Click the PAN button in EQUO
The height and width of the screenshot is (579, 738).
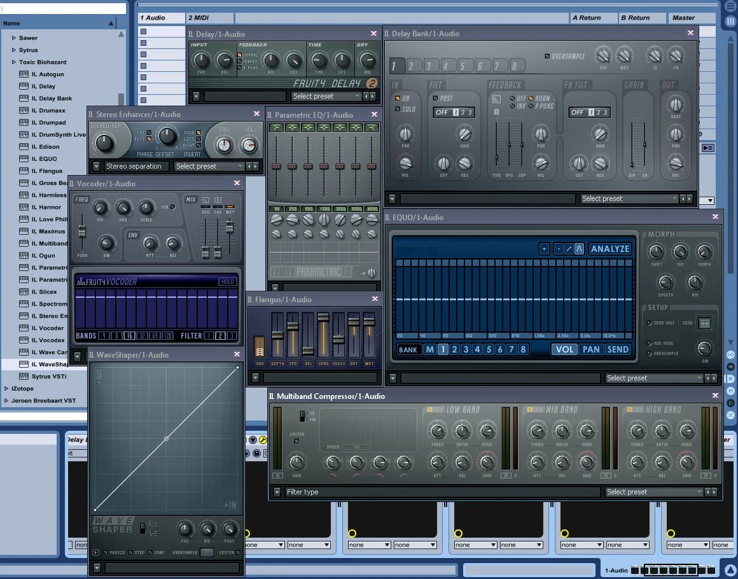(591, 349)
